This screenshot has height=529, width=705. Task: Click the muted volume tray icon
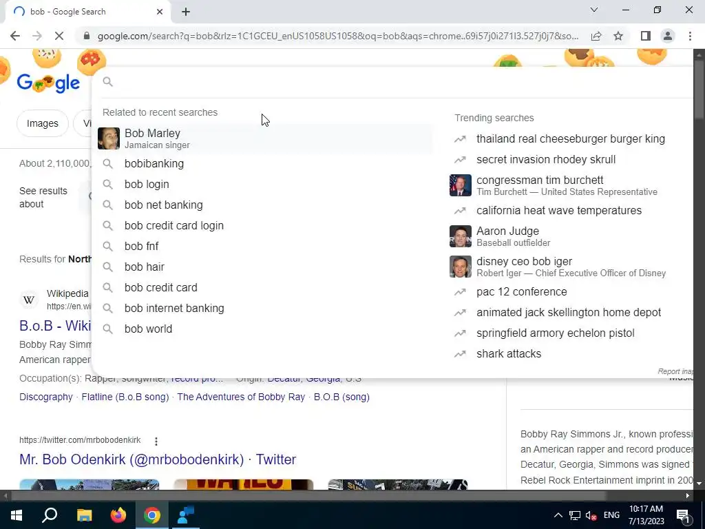coord(591,515)
